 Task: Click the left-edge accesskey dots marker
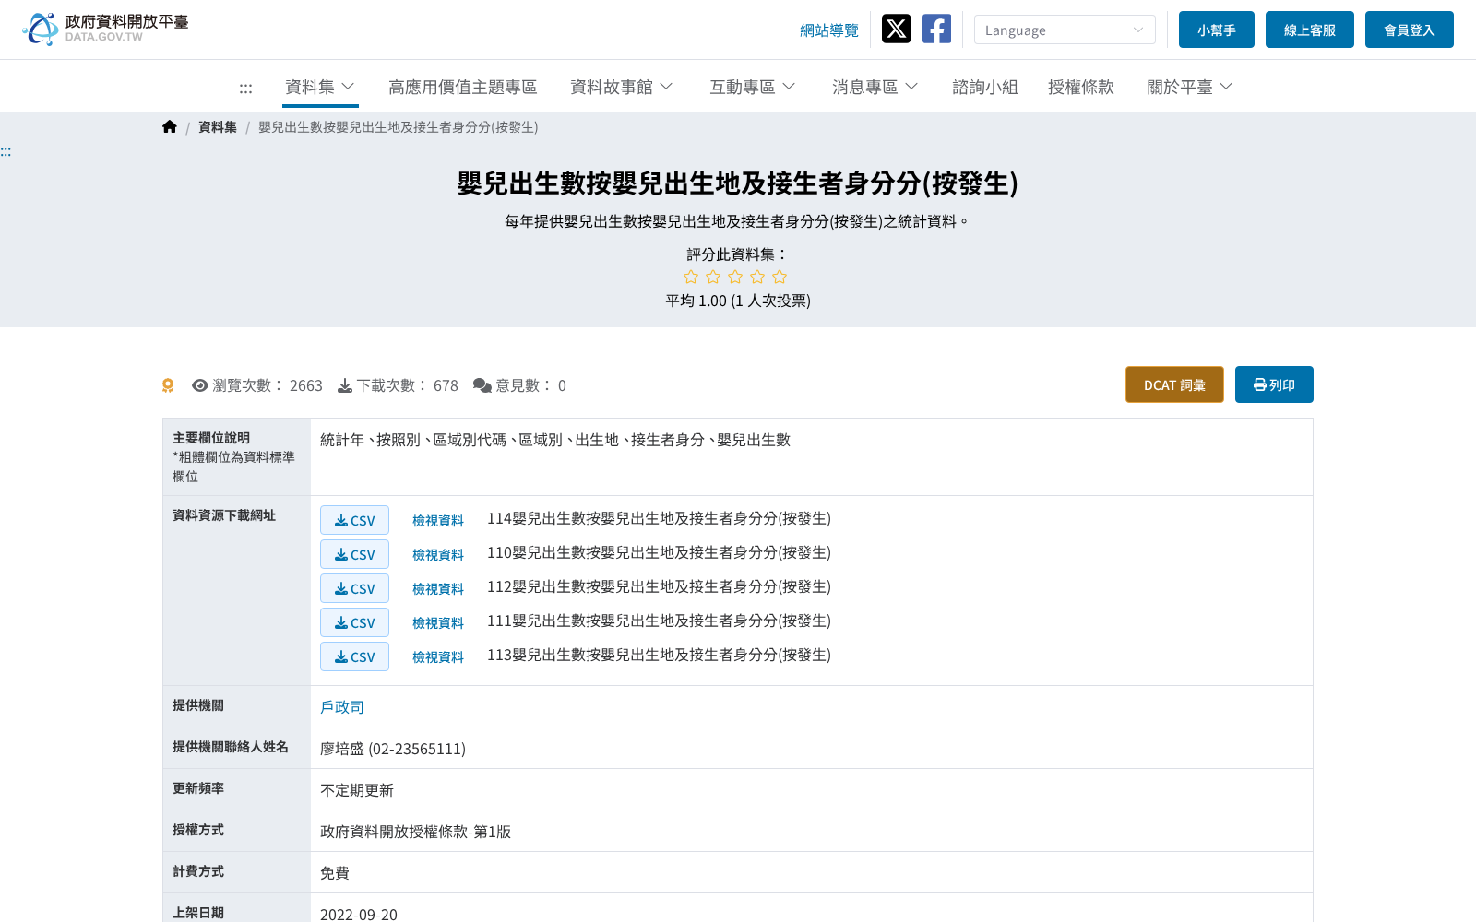(6, 152)
